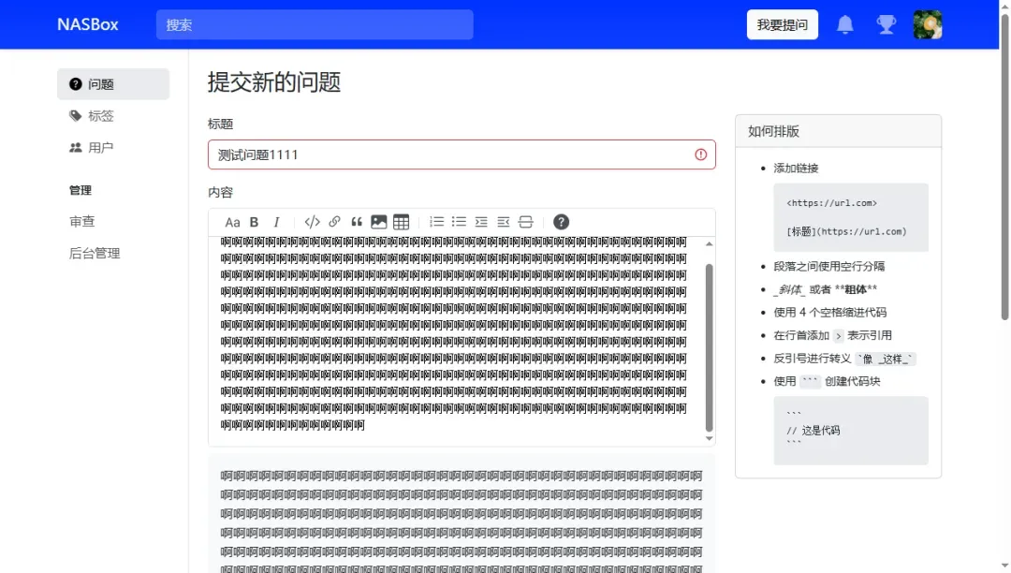Viewport: 1011px width, 573px height.
Task: Insert an image into the content
Action: [x=379, y=222]
